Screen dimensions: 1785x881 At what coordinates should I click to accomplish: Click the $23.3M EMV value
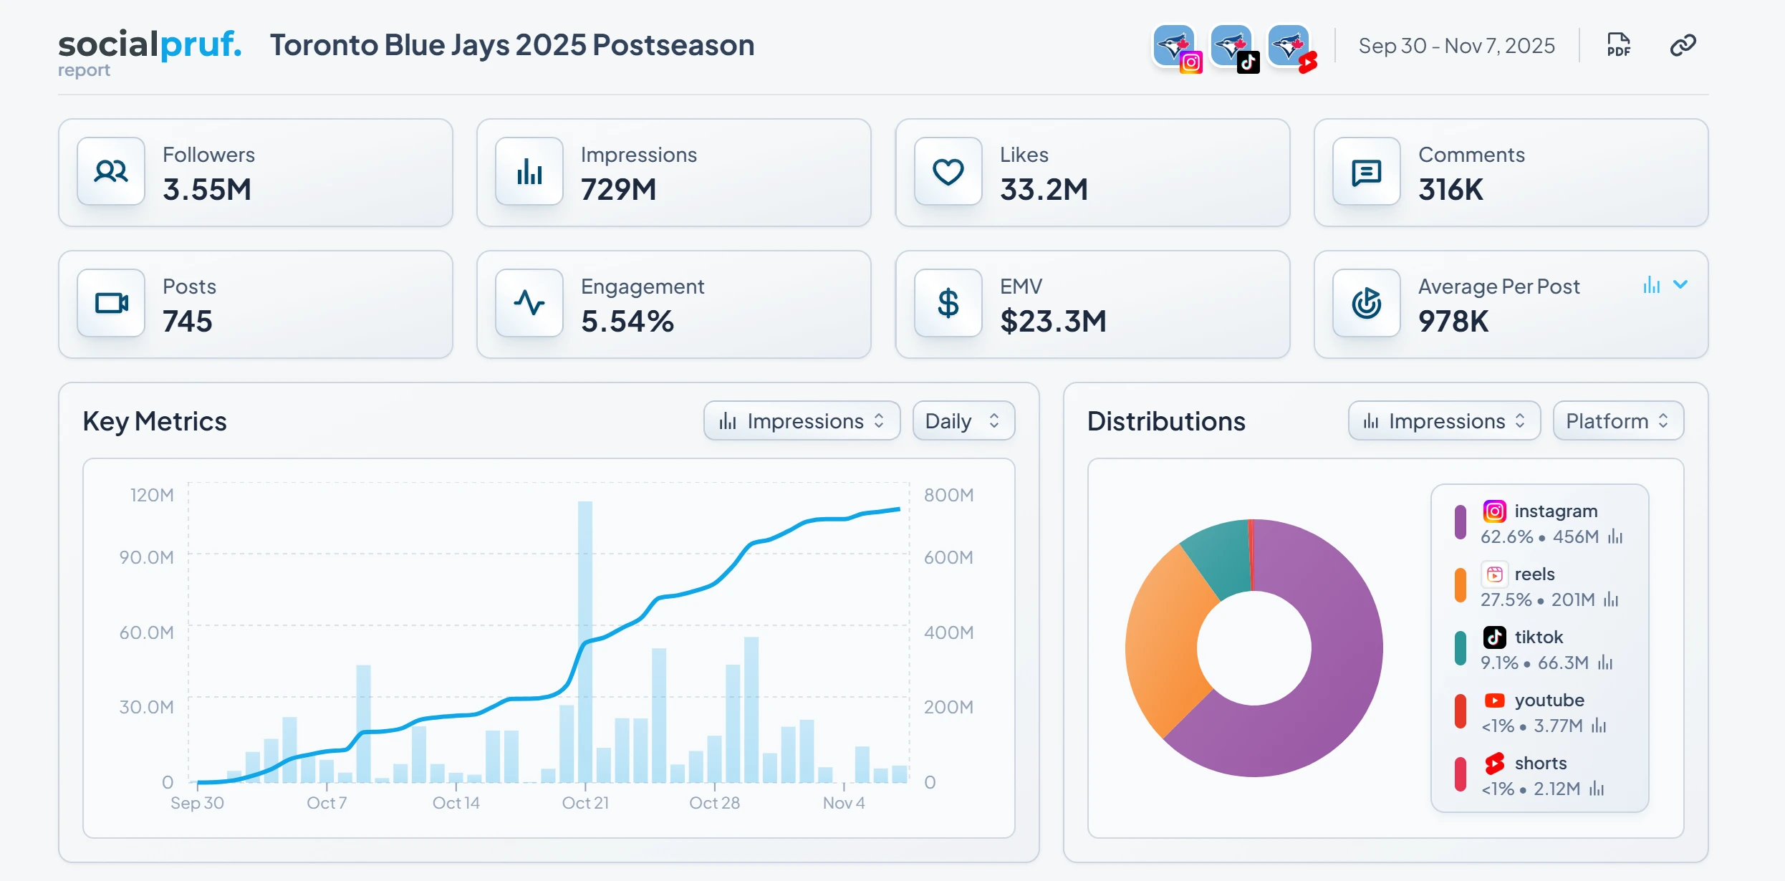coord(1053,322)
